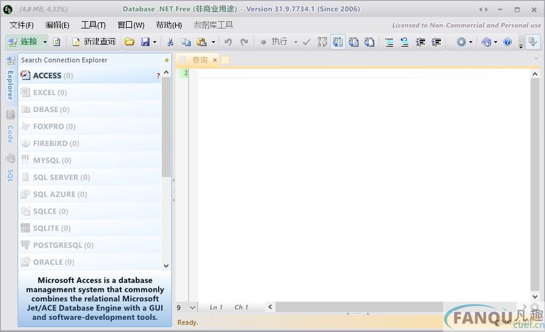This screenshot has width=545, height=332.
Task: Switch to the SQL side tab
Action: [x=10, y=168]
